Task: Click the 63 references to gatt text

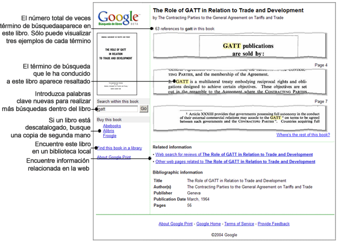Action: [x=185, y=29]
